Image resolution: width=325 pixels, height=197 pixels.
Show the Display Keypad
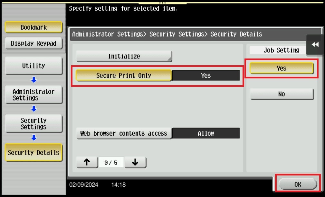click(x=33, y=43)
